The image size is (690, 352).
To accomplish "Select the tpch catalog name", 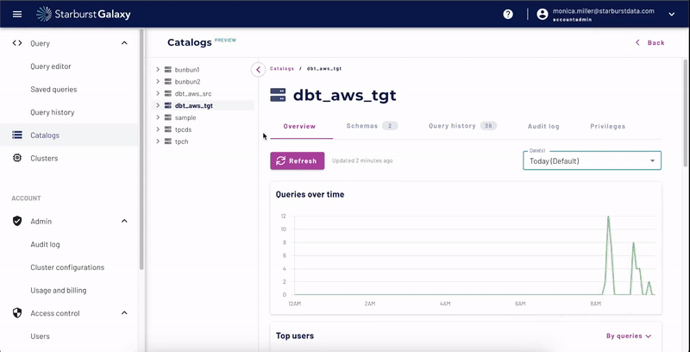I will click(181, 141).
